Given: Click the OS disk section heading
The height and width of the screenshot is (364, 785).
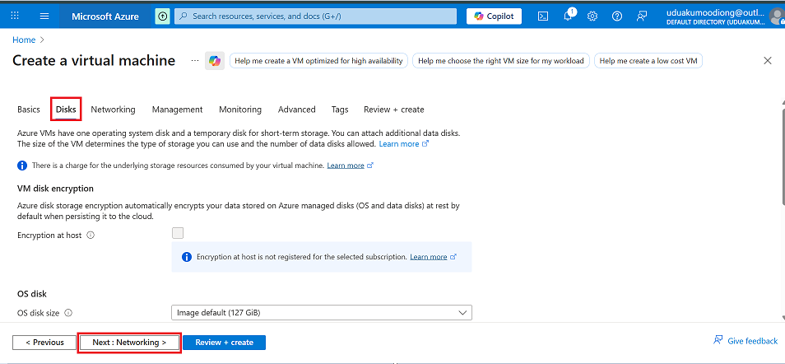Looking at the screenshot, I should click(x=32, y=294).
